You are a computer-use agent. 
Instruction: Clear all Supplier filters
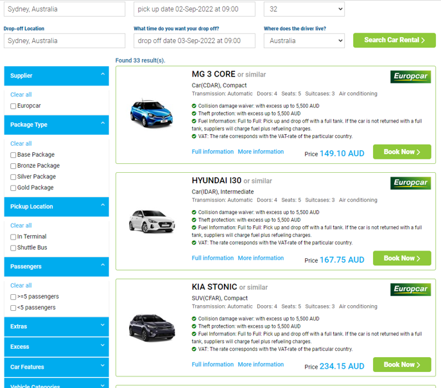tap(21, 95)
